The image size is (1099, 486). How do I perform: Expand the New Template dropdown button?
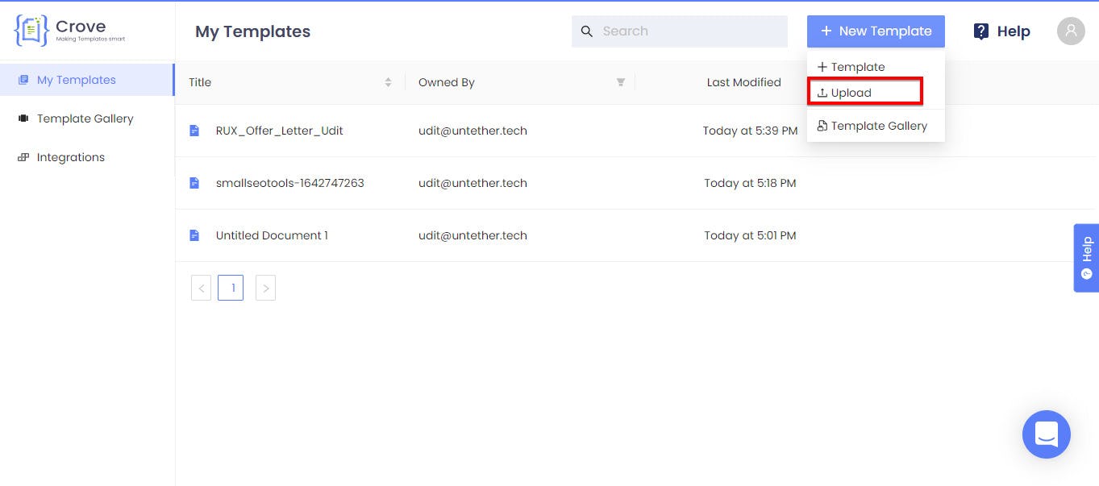pyautogui.click(x=876, y=31)
